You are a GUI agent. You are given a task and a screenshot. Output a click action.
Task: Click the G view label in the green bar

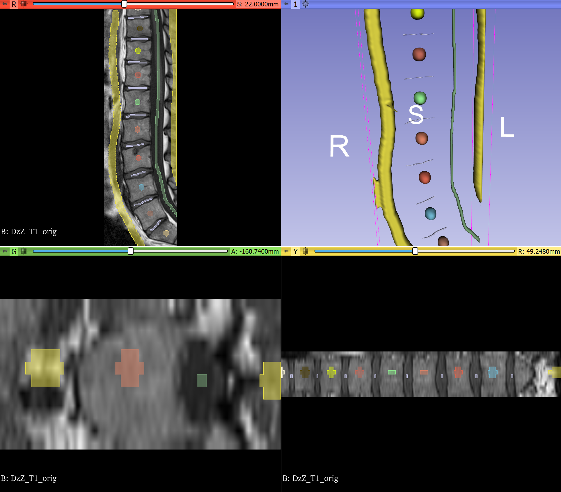click(x=14, y=251)
